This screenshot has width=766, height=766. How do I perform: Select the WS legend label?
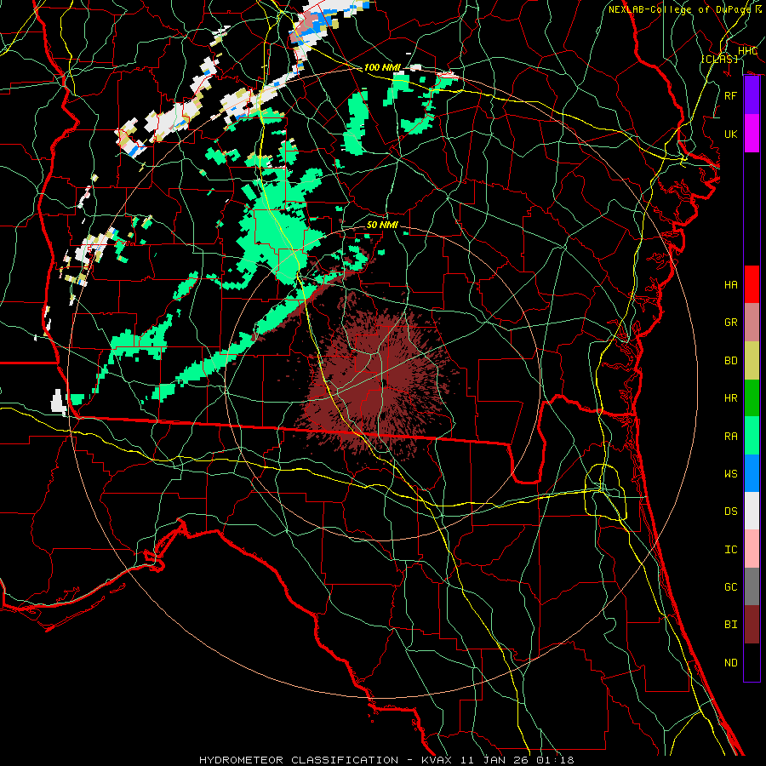point(731,474)
